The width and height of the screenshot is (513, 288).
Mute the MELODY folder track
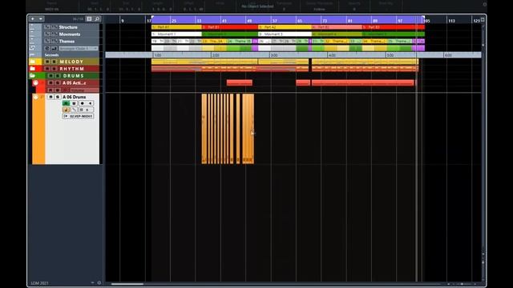tap(47, 62)
